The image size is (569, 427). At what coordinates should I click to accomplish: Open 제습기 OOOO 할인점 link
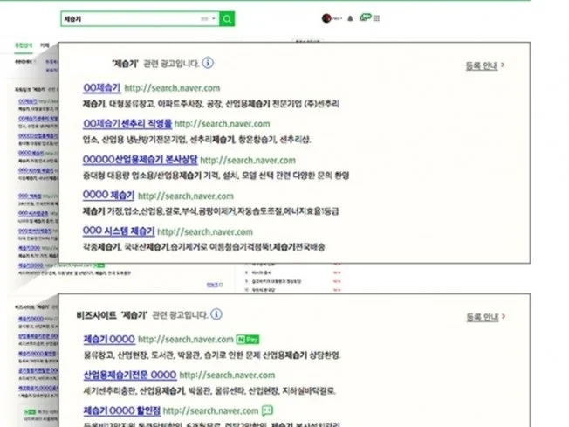(x=122, y=410)
